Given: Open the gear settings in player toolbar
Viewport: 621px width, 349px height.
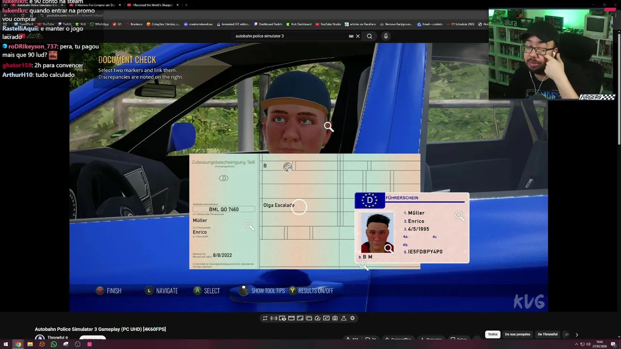Looking at the screenshot, I should [352, 318].
